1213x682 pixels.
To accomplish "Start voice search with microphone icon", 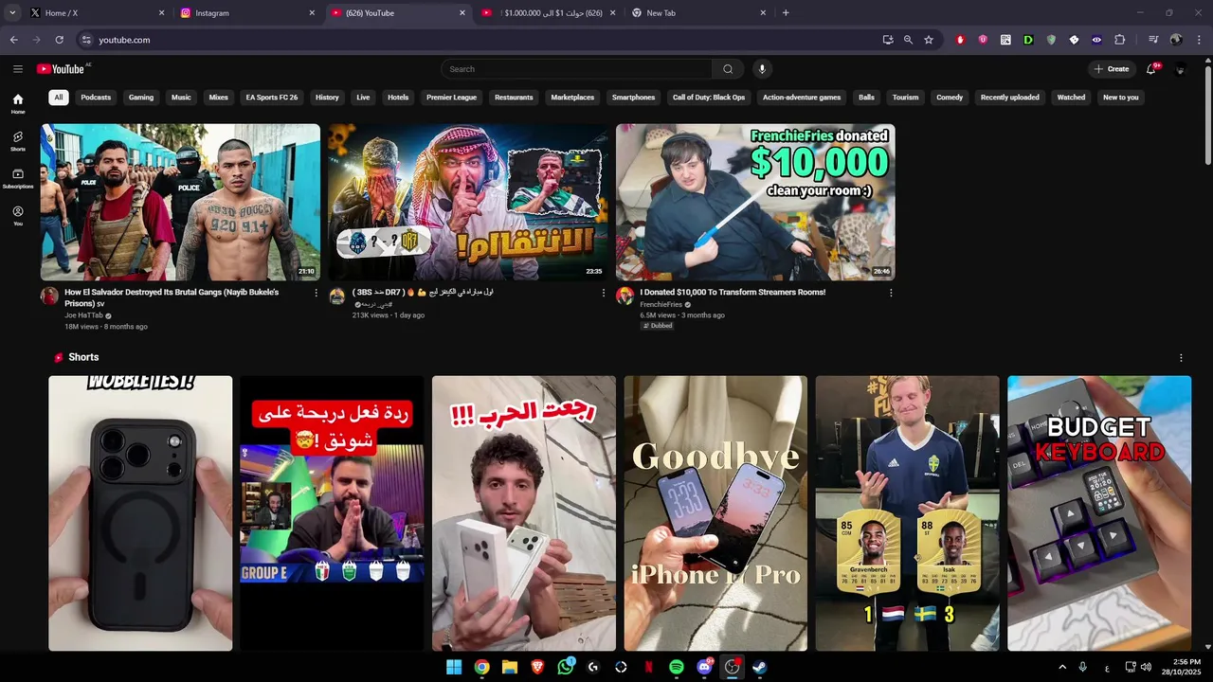I will pyautogui.click(x=761, y=69).
